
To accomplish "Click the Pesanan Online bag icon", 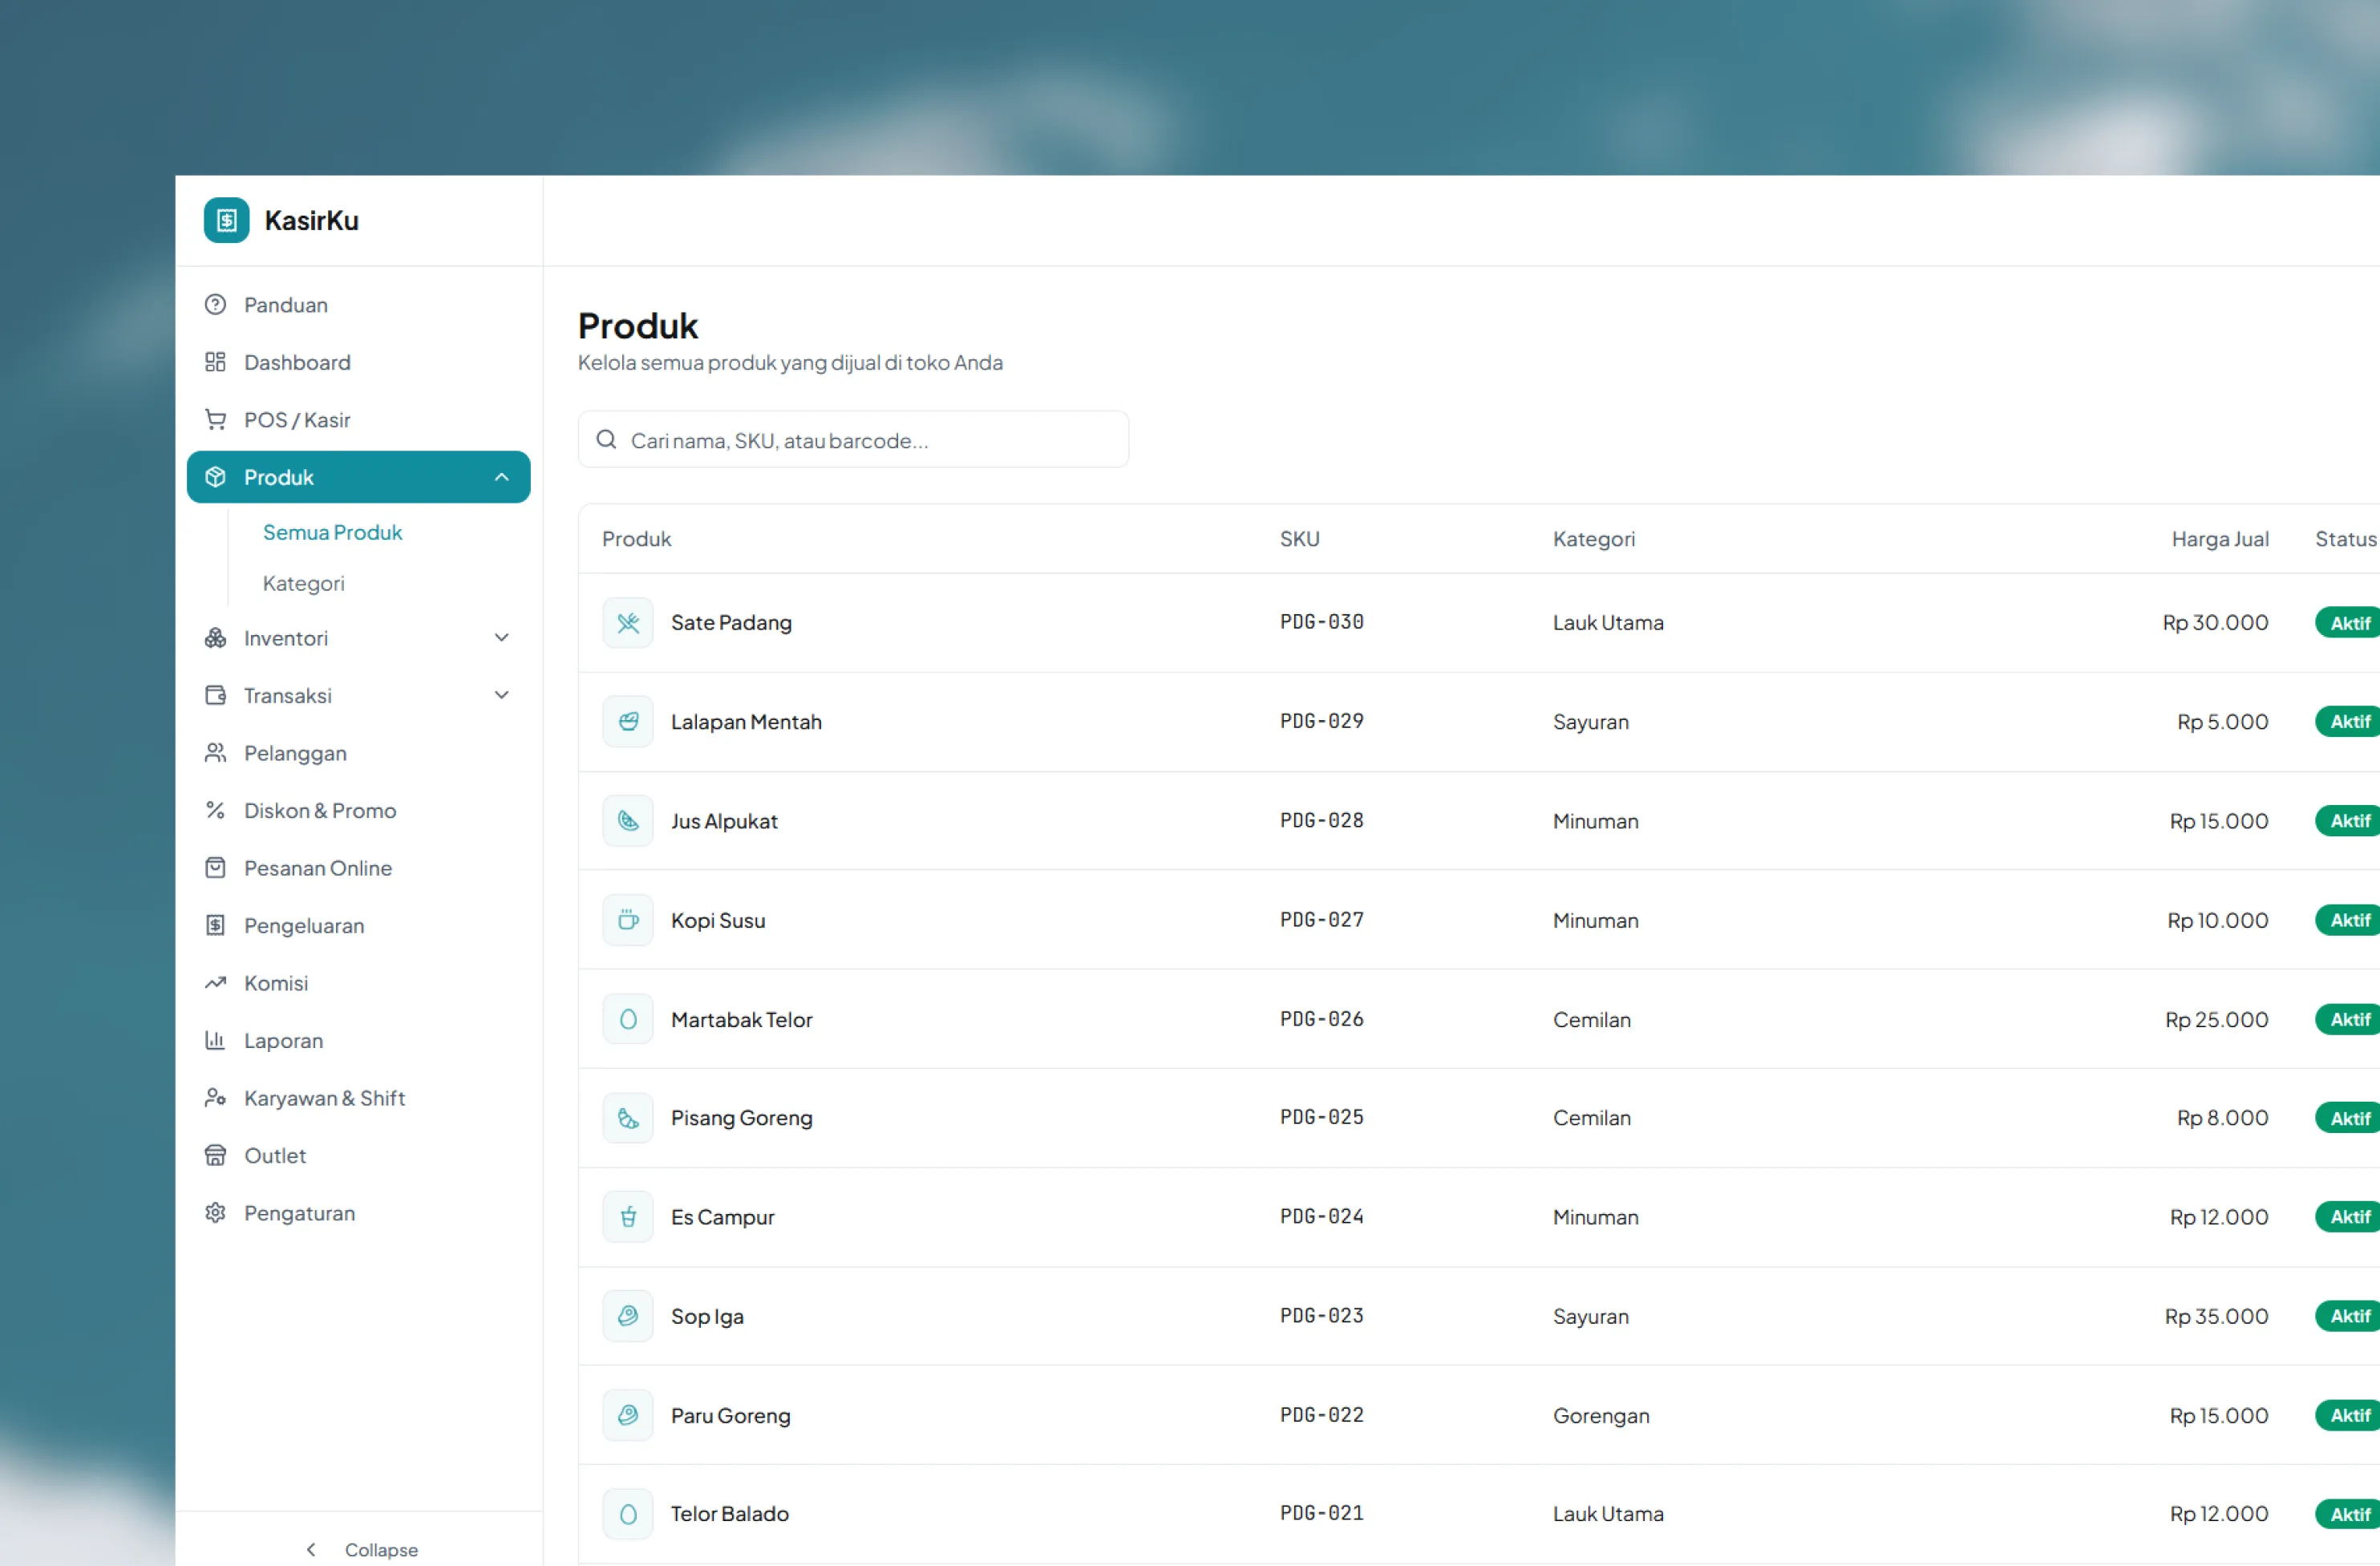I will click(215, 868).
